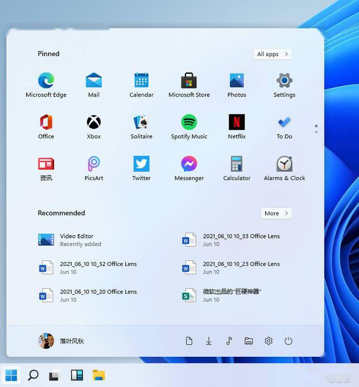Open 2021_06_10 10_33 Office Lens document
Viewport: 359px width, 387px height.
point(231,240)
